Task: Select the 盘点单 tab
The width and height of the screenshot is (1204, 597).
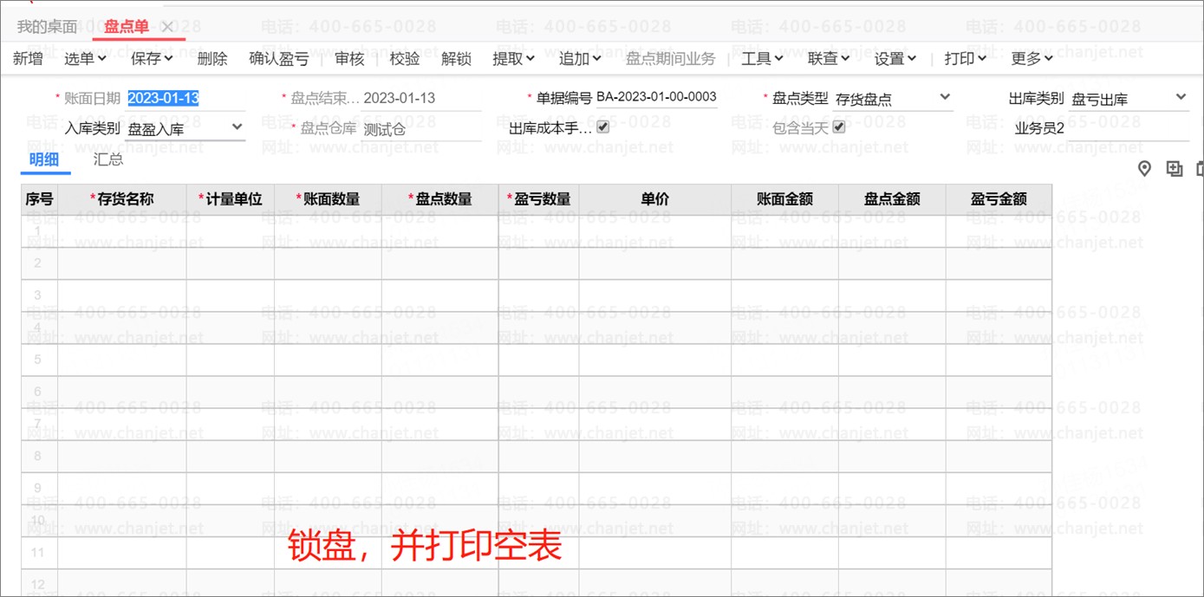Action: [x=127, y=27]
